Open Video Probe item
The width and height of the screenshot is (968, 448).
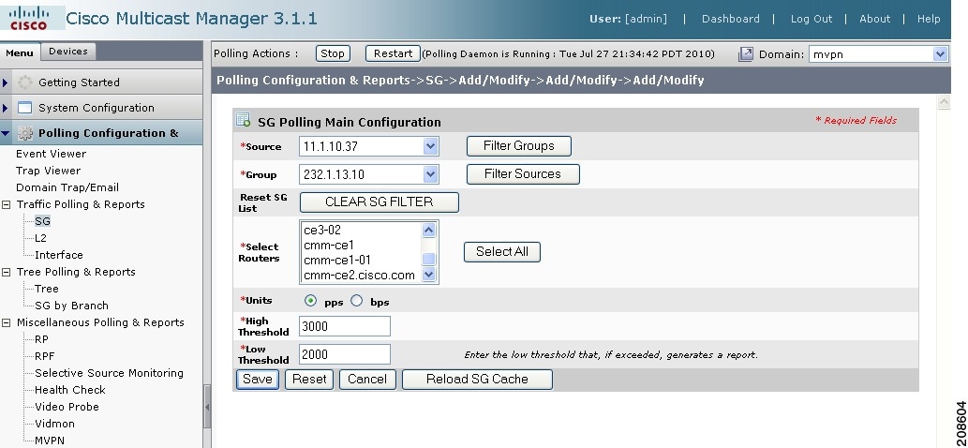[67, 407]
